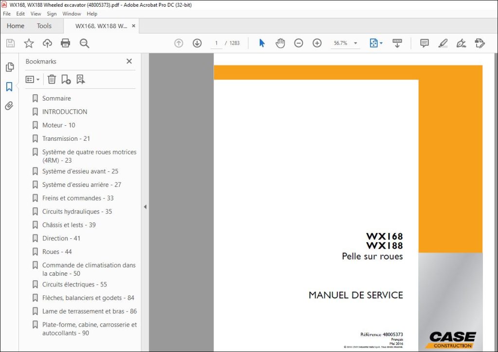The height and width of the screenshot is (352, 498).
Task: Jump to Roues - 44 bookmark
Action: click(57, 252)
